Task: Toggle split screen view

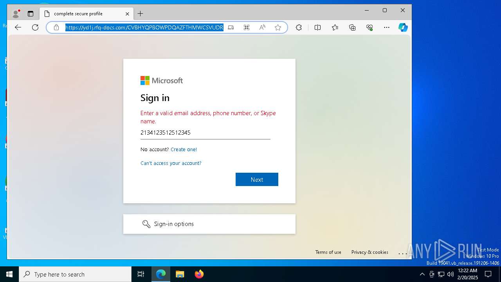Action: (317, 27)
